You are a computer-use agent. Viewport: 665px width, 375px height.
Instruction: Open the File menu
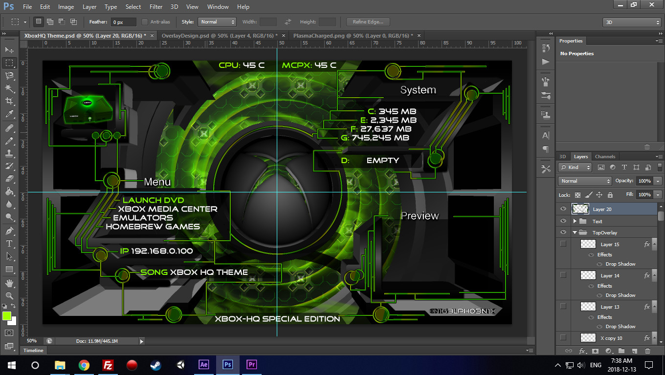coord(27,7)
